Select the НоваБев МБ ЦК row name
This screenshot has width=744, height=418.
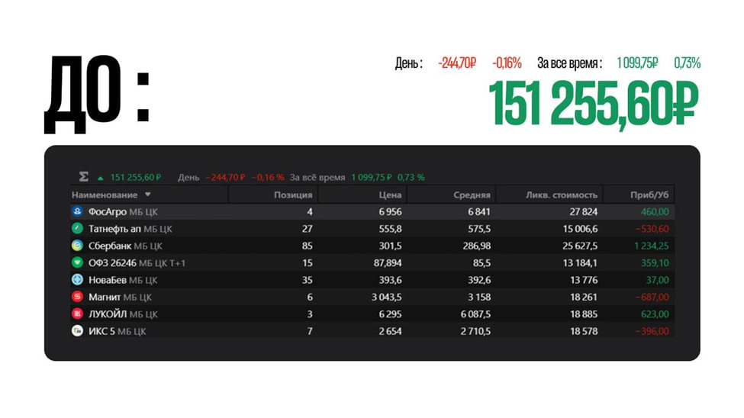coord(122,280)
